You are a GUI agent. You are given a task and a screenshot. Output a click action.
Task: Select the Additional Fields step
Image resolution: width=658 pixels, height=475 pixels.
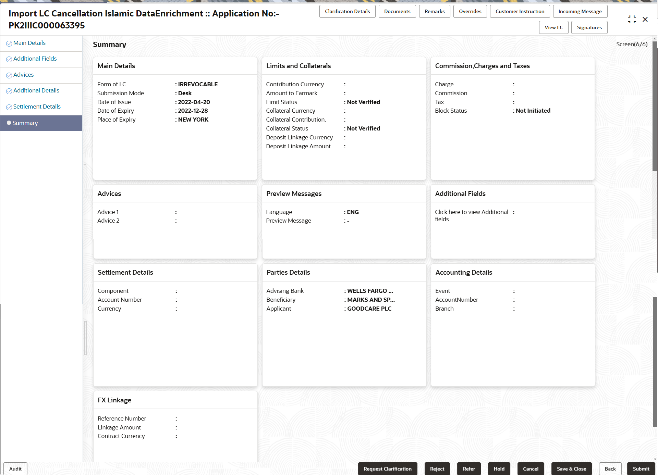point(35,59)
